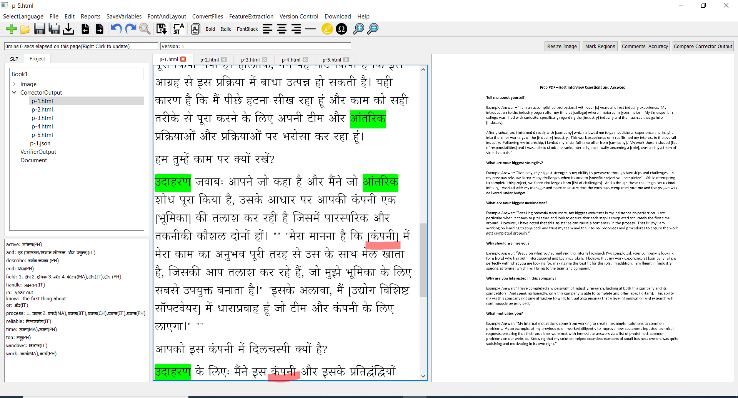Toggle Italic formatting
Image resolution: width=738 pixels, height=398 pixels.
pyautogui.click(x=226, y=29)
